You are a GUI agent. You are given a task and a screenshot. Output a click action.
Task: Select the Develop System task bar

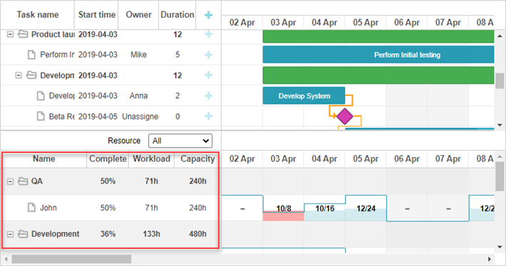(304, 95)
